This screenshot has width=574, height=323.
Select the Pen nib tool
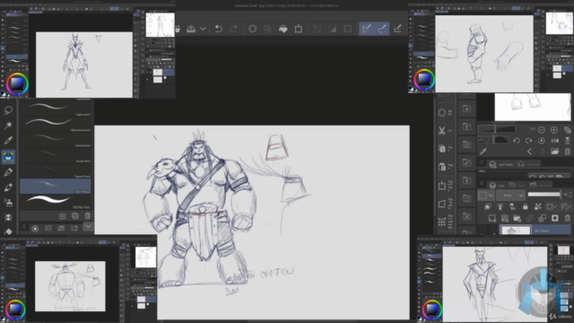pyautogui.click(x=8, y=172)
